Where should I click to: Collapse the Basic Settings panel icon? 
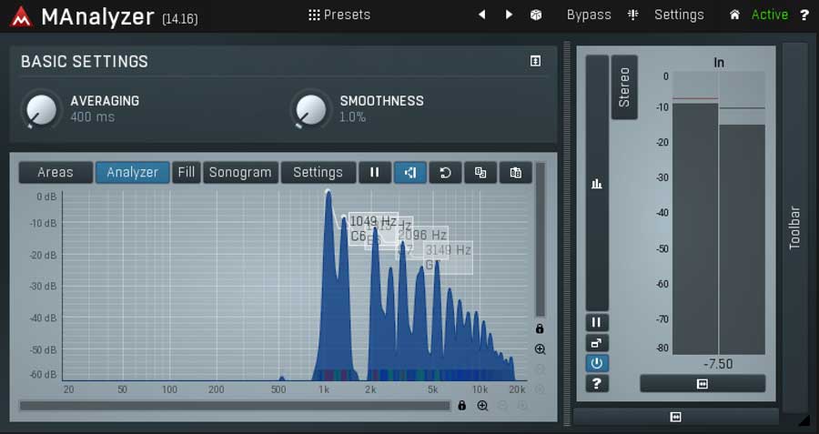535,61
